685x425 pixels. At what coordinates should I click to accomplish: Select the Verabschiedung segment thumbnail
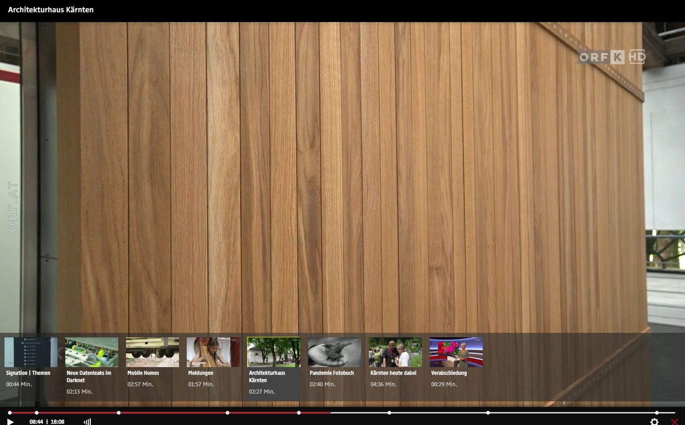pyautogui.click(x=456, y=352)
